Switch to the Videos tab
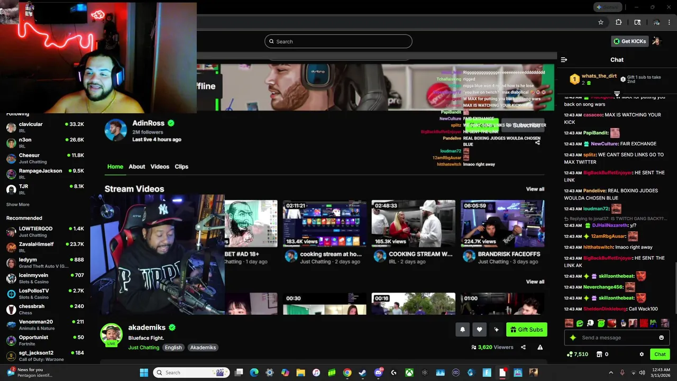This screenshot has width=677, height=381. [160, 167]
